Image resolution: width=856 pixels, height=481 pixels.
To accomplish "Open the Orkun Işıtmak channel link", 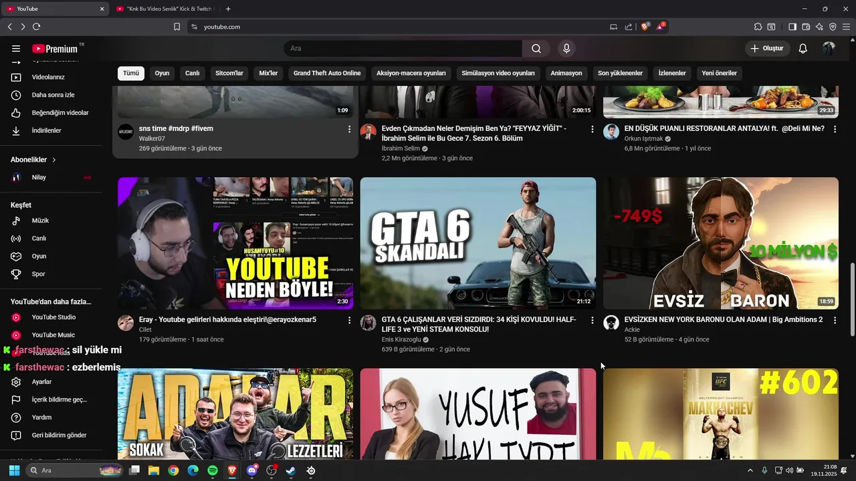I will pyautogui.click(x=643, y=138).
